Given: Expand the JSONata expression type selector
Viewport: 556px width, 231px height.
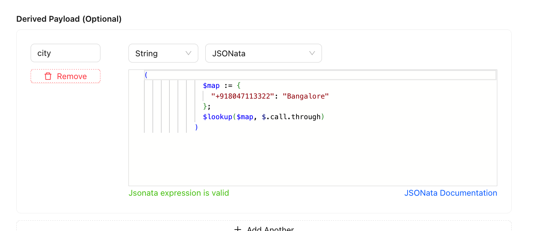Looking at the screenshot, I should coord(263,53).
